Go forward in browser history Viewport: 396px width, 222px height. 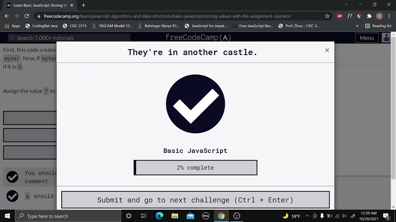tap(17, 16)
